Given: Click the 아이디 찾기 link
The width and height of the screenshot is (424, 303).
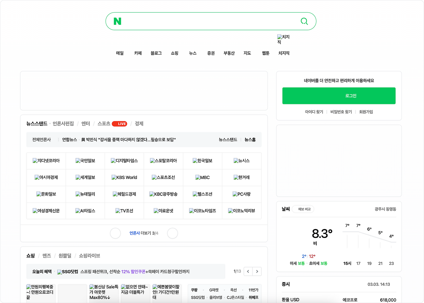Looking at the screenshot, I should pyautogui.click(x=314, y=112).
